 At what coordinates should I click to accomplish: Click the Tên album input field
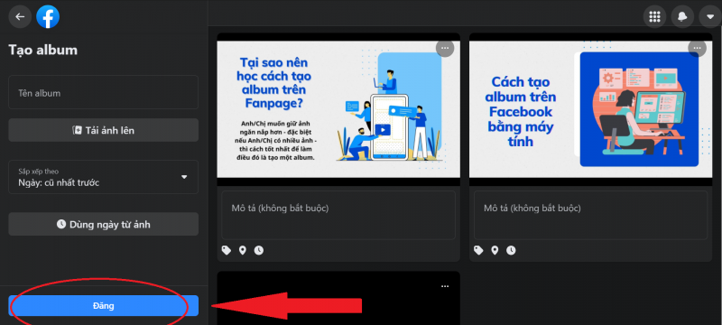coord(104,92)
